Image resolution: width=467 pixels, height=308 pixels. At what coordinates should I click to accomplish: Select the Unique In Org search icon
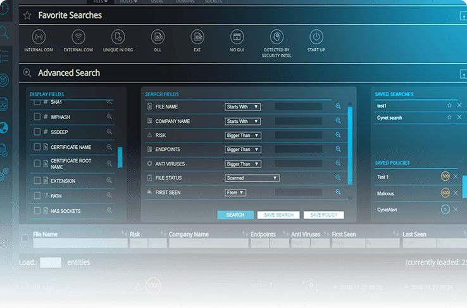coord(118,37)
